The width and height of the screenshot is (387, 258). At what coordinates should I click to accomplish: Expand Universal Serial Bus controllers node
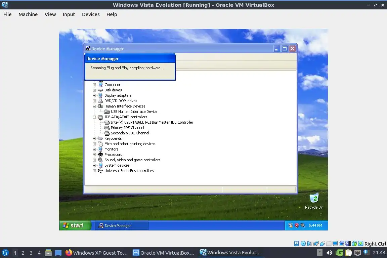pos(94,171)
